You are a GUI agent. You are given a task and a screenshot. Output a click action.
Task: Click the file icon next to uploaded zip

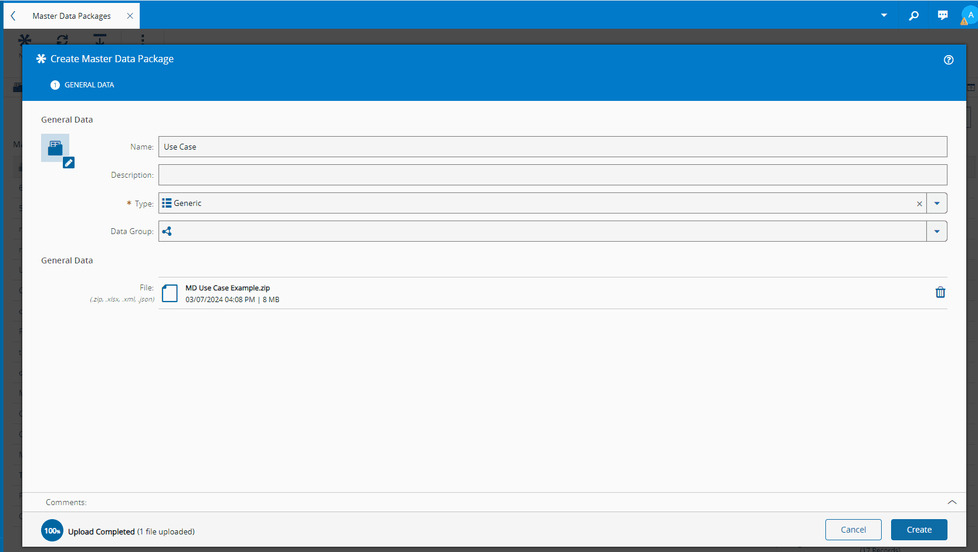[170, 293]
